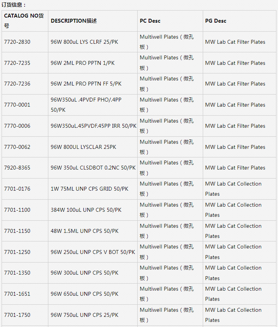This screenshot has height=327, width=278.
Task: Select description 96W 2ML PRO PPTN 1/PK
Action: point(83,63)
